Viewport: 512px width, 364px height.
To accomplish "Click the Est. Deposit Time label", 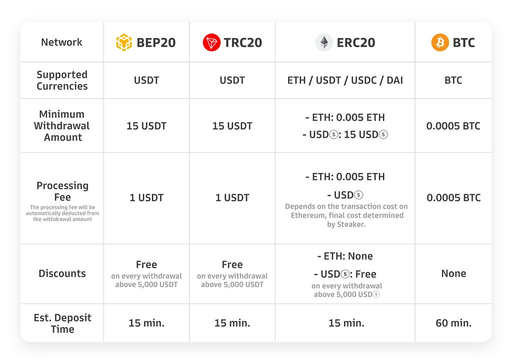I will (x=62, y=323).
